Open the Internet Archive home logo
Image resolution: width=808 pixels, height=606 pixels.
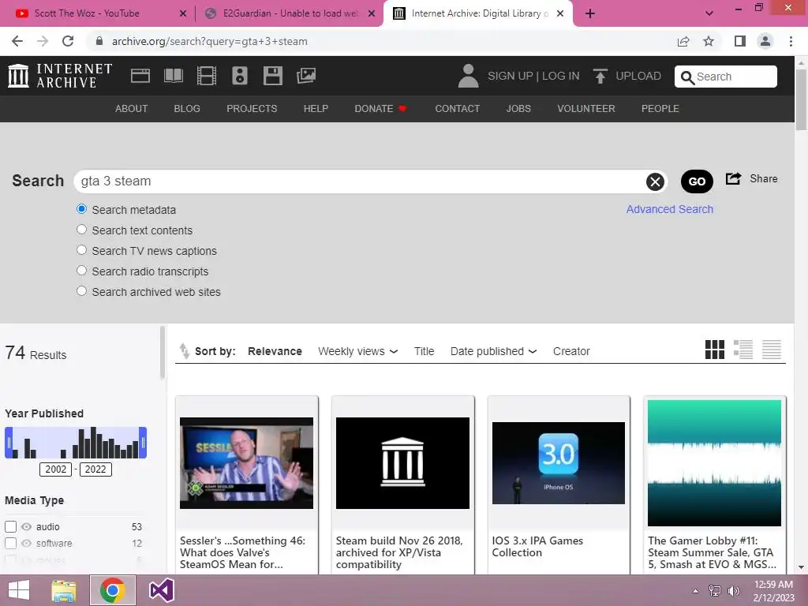60,76
